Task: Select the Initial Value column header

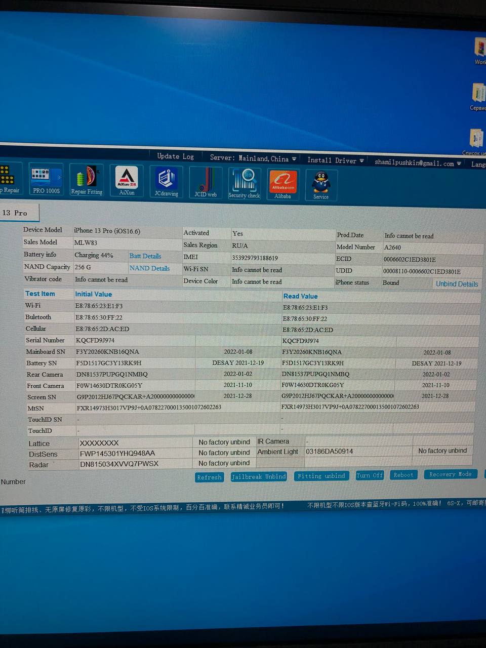Action: 94,294
